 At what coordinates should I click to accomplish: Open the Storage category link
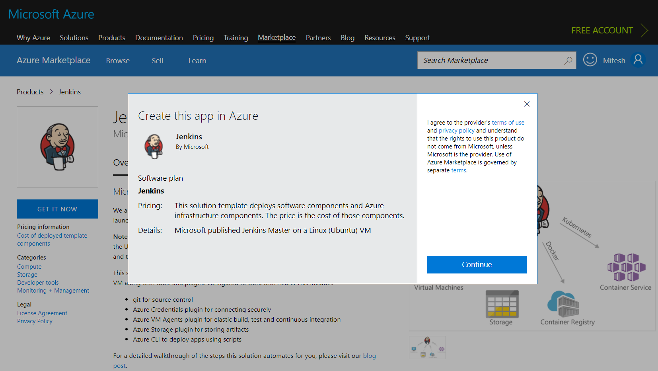tap(27, 275)
